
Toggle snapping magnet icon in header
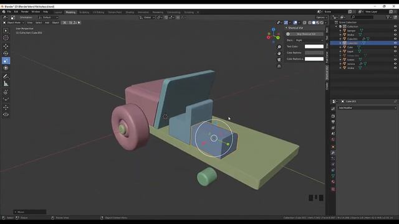coord(166,17)
